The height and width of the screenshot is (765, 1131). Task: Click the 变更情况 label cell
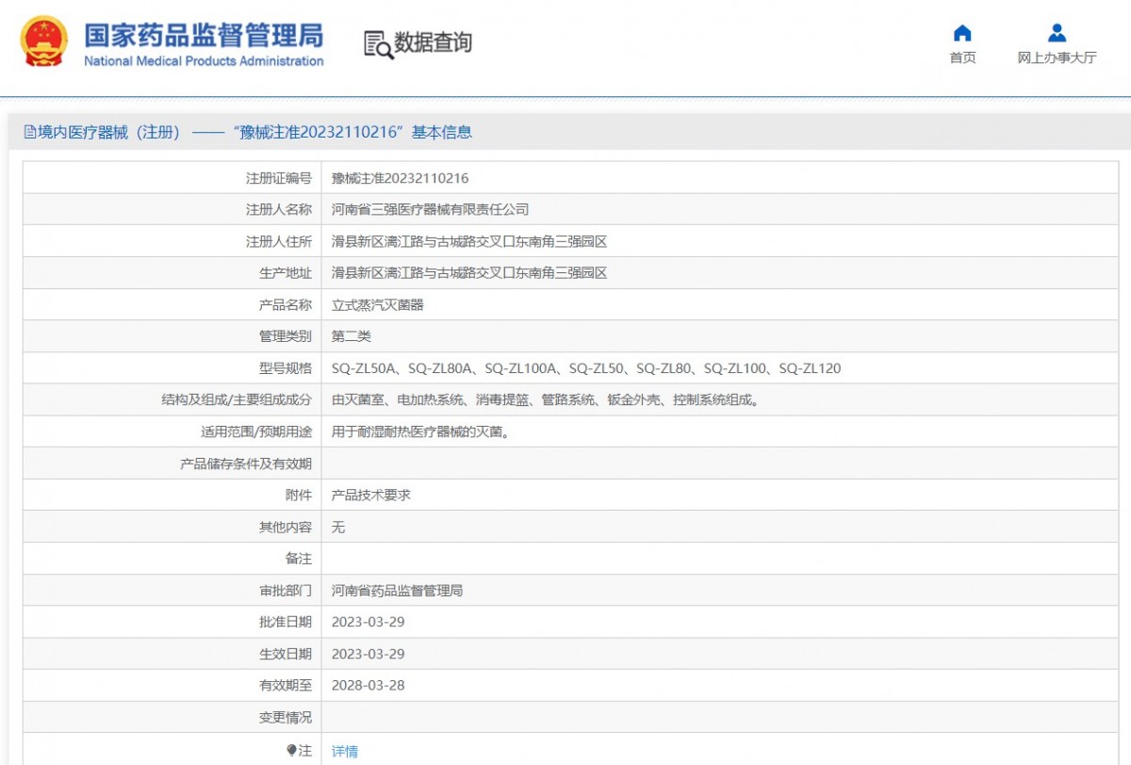172,717
